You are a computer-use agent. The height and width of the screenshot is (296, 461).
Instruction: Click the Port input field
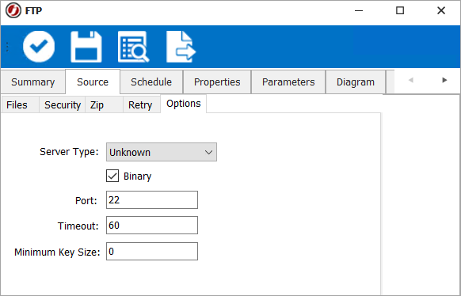pyautogui.click(x=152, y=200)
